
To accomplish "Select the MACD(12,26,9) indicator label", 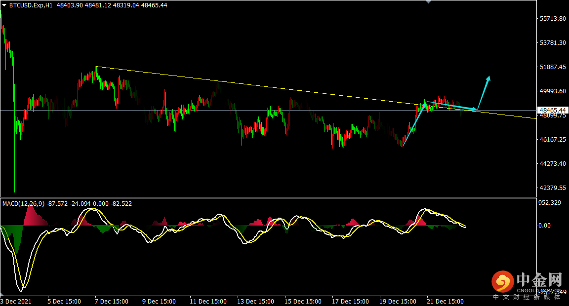I will point(24,204).
